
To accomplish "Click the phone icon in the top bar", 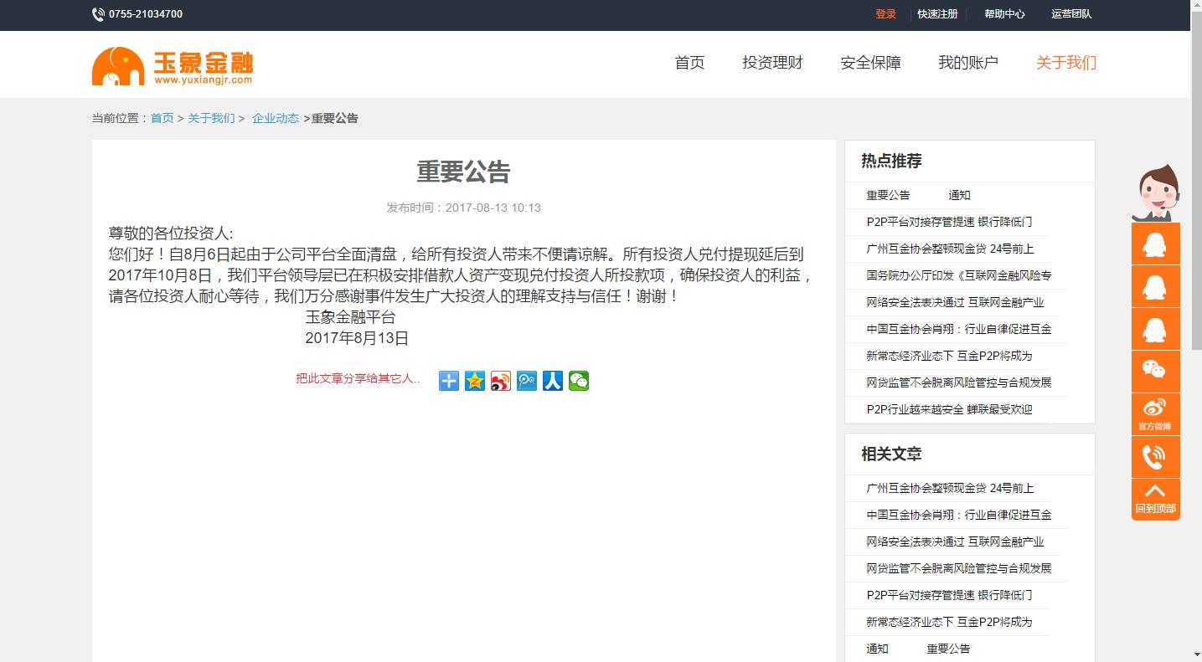I will pyautogui.click(x=98, y=13).
